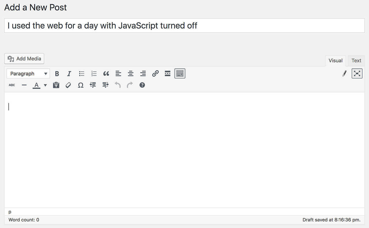The image size is (369, 228).
Task: Open the Paragraph style dropdown
Action: coord(28,74)
